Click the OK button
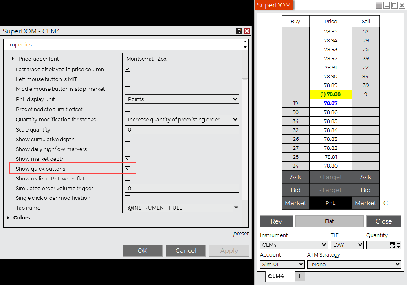Viewport: 407px width, 285px height. pos(143,250)
